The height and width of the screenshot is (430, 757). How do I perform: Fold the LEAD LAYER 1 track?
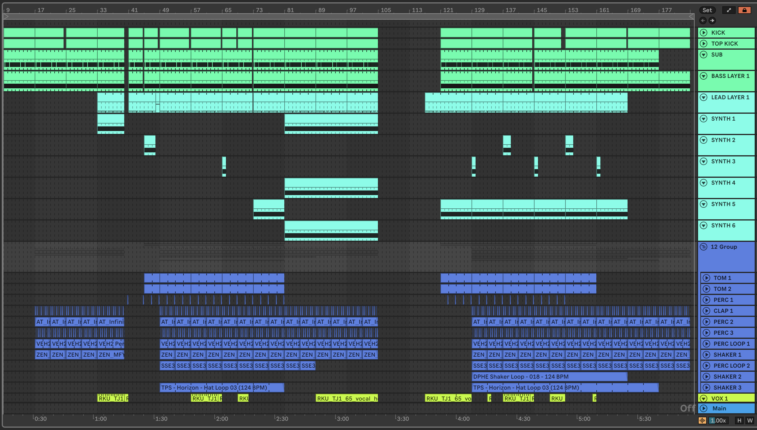704,97
